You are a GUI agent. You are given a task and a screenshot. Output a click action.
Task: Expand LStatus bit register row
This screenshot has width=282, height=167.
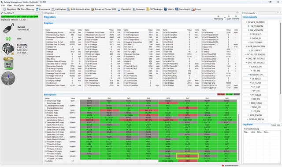pos(45,161)
